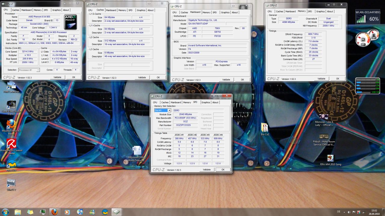Open the Graphics tab in the Memory-tab window
The image size is (385, 216).
(320, 11)
